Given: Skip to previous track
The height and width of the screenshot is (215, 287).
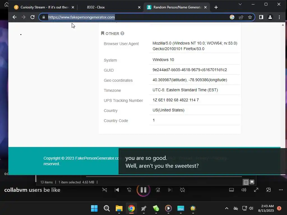Looking at the screenshot, I should tap(117, 190).
